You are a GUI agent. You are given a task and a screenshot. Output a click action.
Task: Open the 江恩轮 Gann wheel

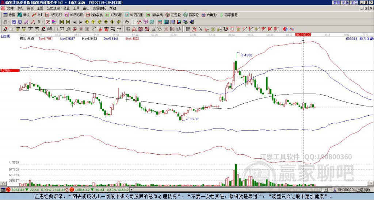tap(173, 15)
